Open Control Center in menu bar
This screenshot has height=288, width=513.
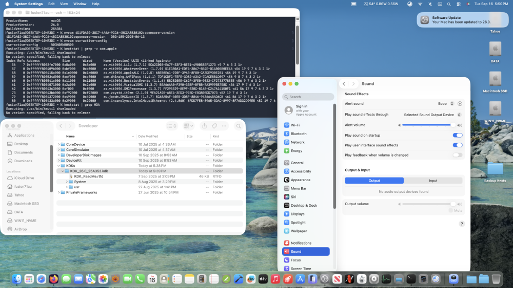458,4
